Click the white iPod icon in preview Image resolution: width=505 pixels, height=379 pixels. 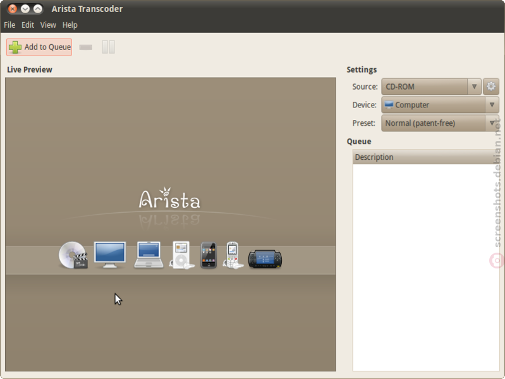pos(181,255)
